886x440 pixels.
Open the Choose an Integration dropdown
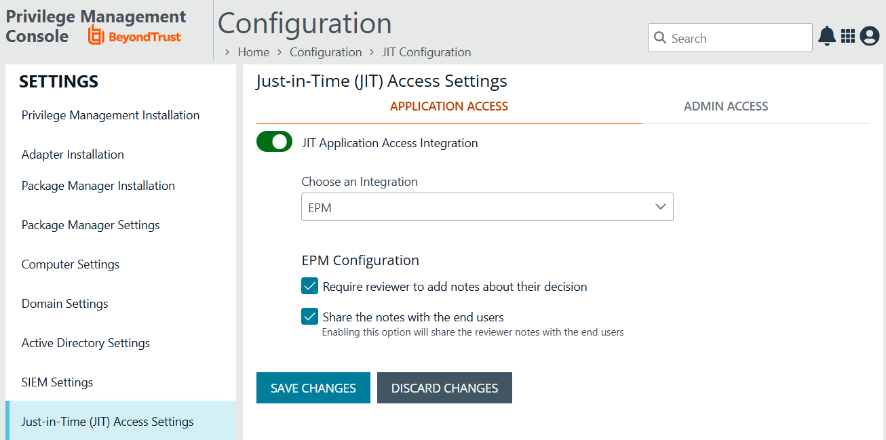pyautogui.click(x=487, y=207)
